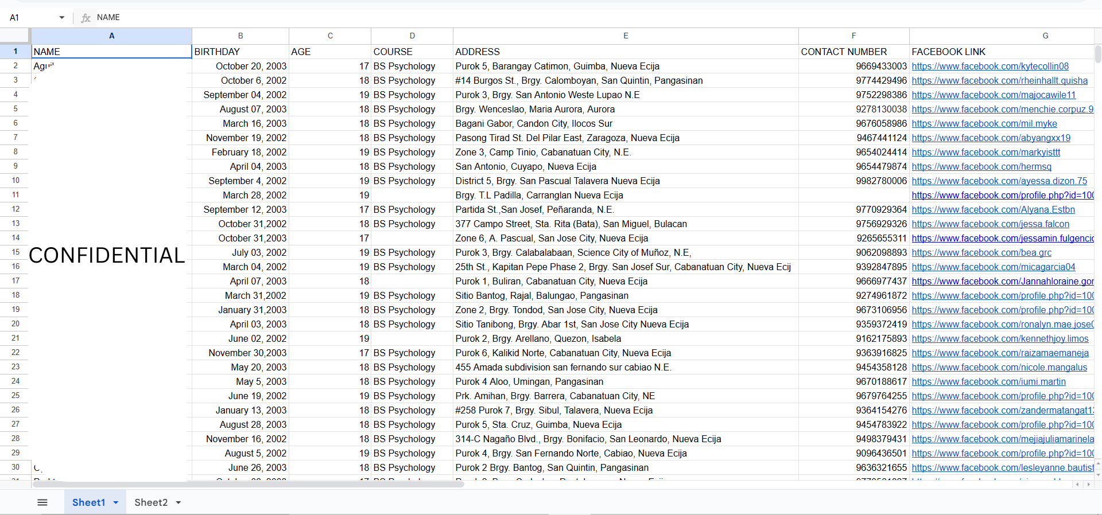Select column B header
Image resolution: width=1102 pixels, height=515 pixels.
pos(240,36)
